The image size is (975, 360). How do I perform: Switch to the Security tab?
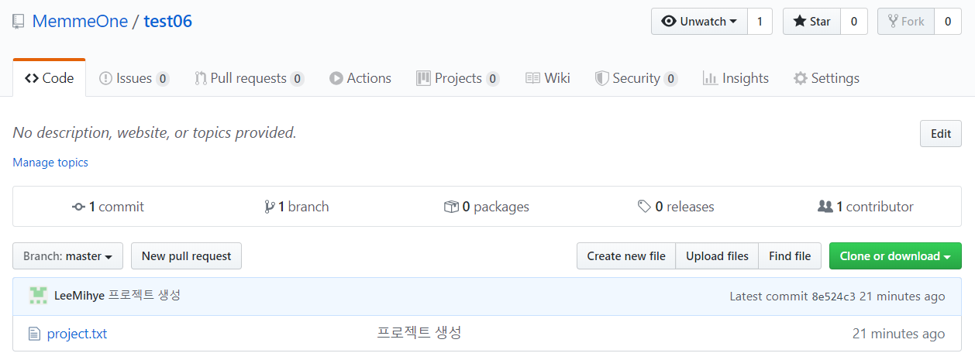pyautogui.click(x=636, y=78)
